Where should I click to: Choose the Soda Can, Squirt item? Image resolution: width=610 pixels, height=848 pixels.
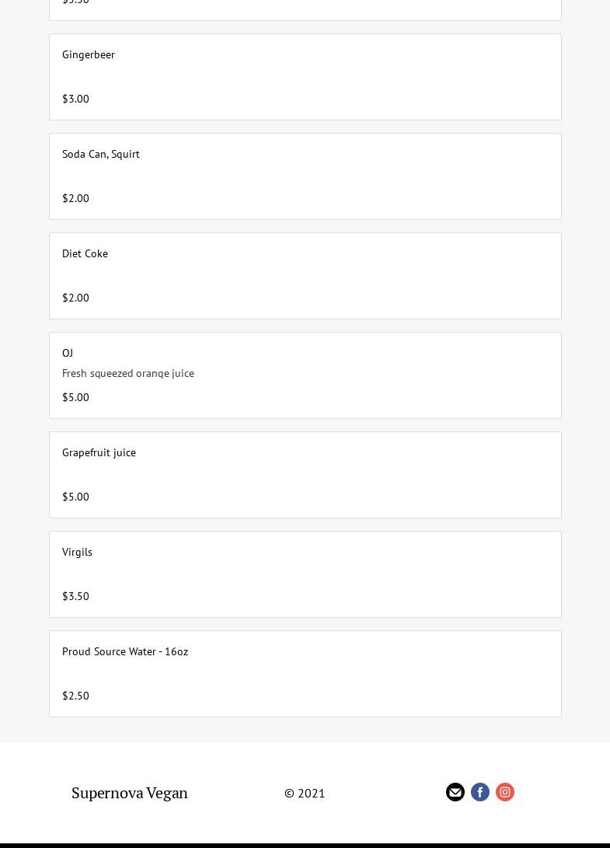pos(101,154)
